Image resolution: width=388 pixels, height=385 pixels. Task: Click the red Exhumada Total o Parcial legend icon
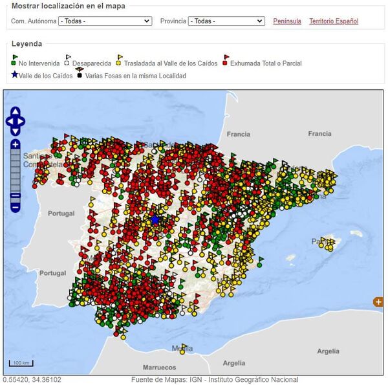[x=225, y=61]
